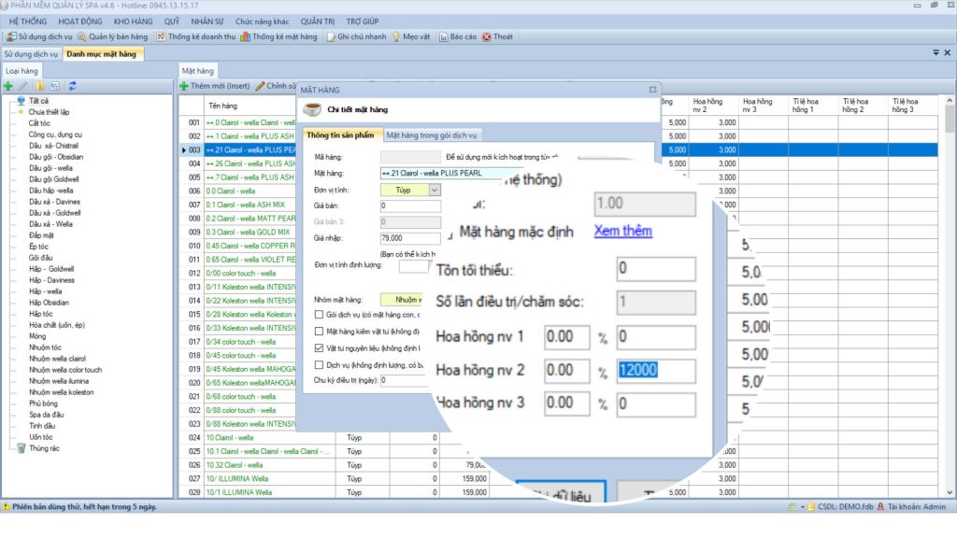Open Mẹo vặt lightbulb tips

(397, 36)
